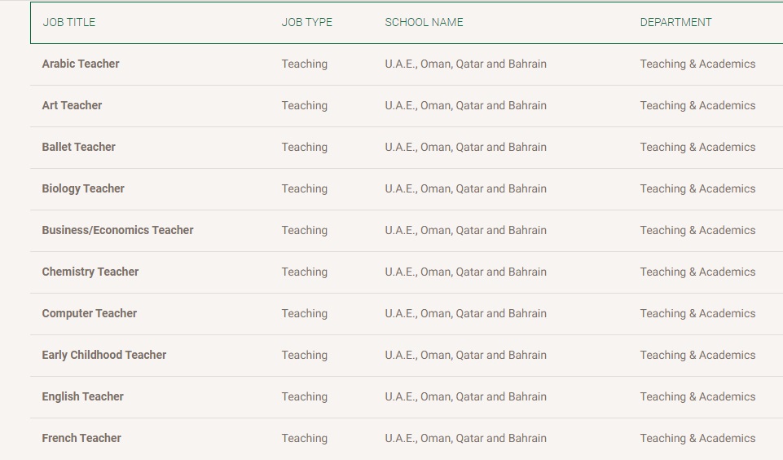Viewport: 783px width, 460px height.
Task: Sort by the JOB TYPE column header
Action: [306, 23]
